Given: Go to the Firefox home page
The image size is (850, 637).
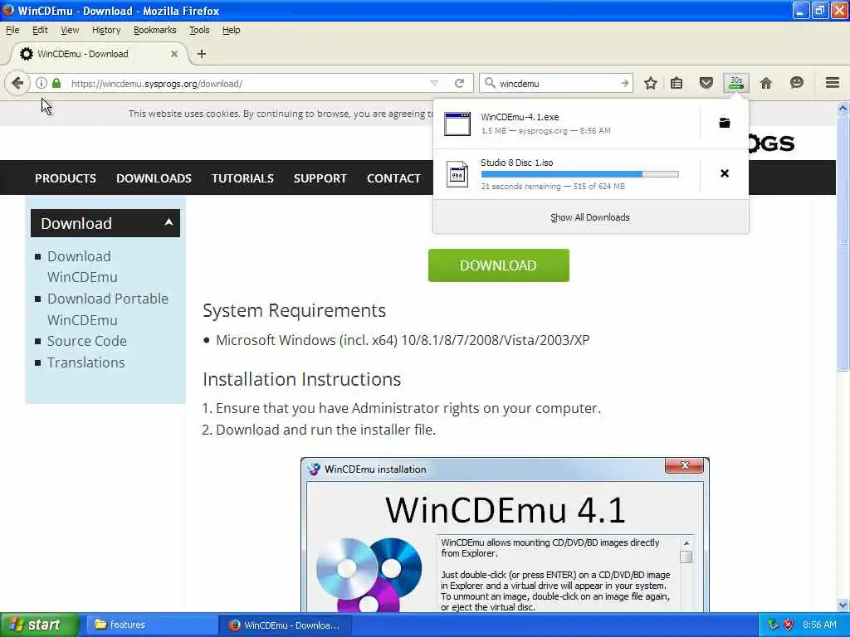Looking at the screenshot, I should [x=766, y=84].
